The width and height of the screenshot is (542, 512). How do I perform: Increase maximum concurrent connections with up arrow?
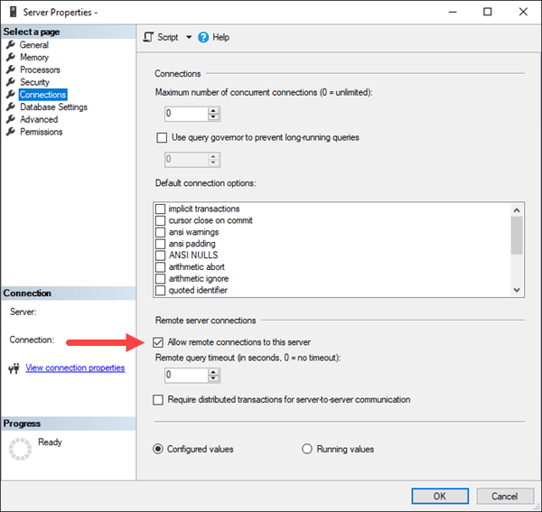[214, 110]
